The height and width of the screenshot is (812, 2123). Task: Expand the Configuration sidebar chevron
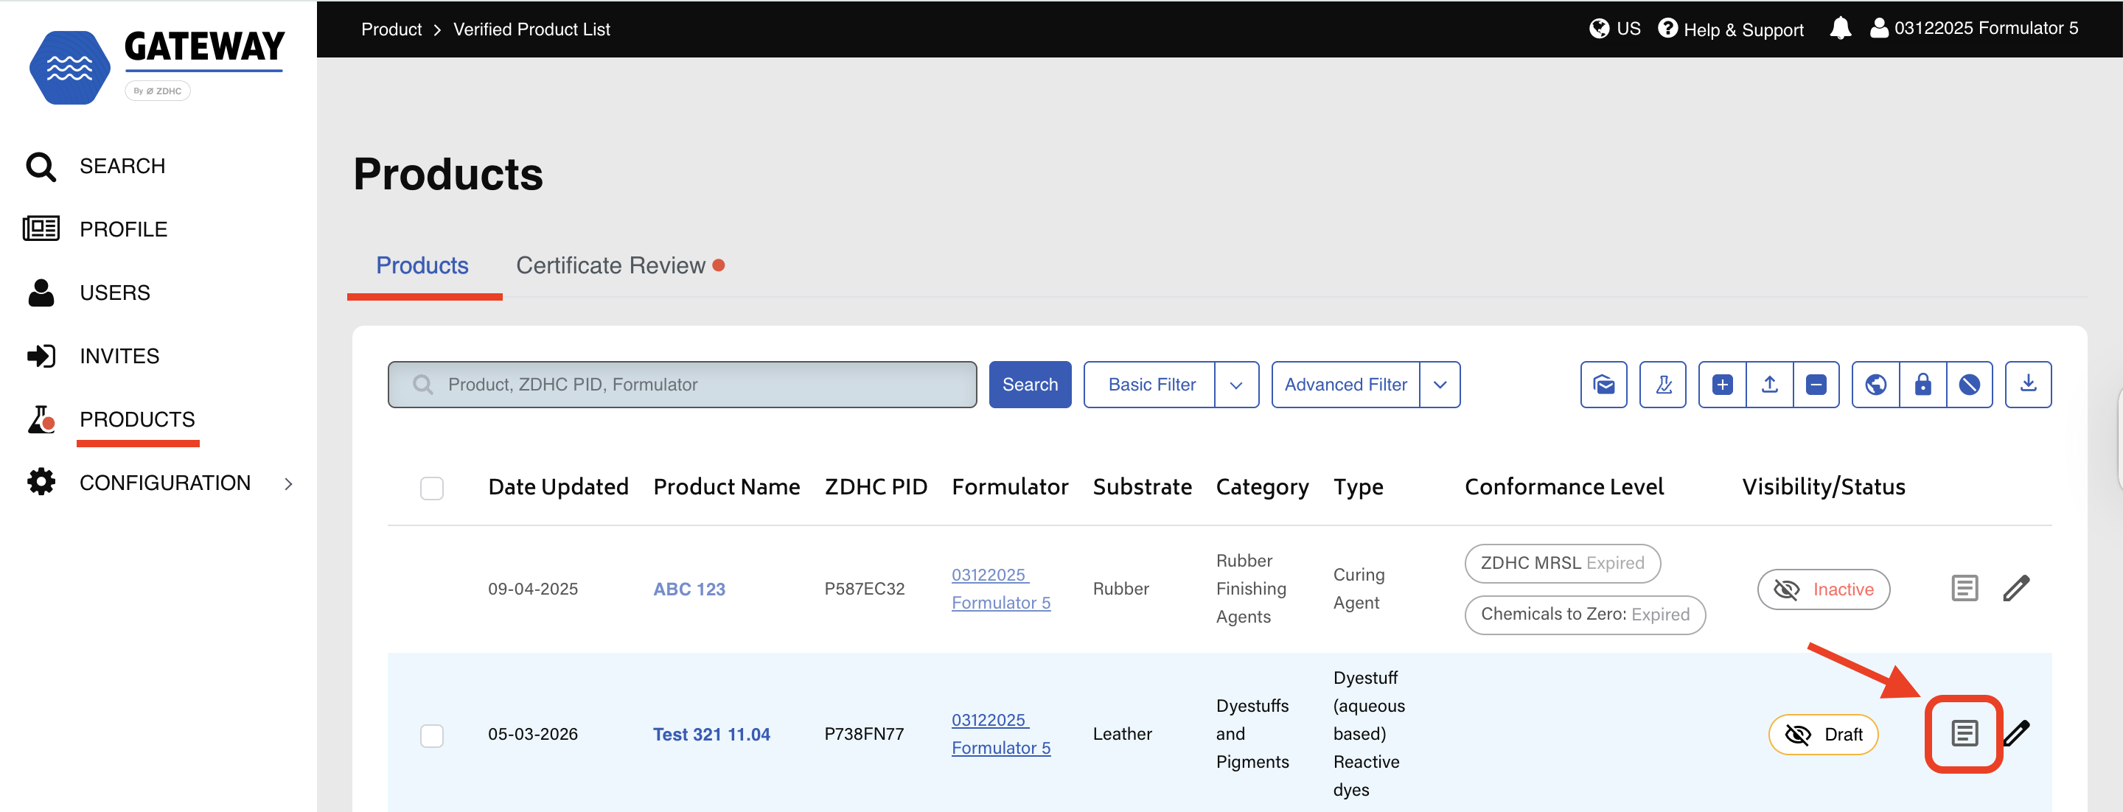pyautogui.click(x=288, y=483)
